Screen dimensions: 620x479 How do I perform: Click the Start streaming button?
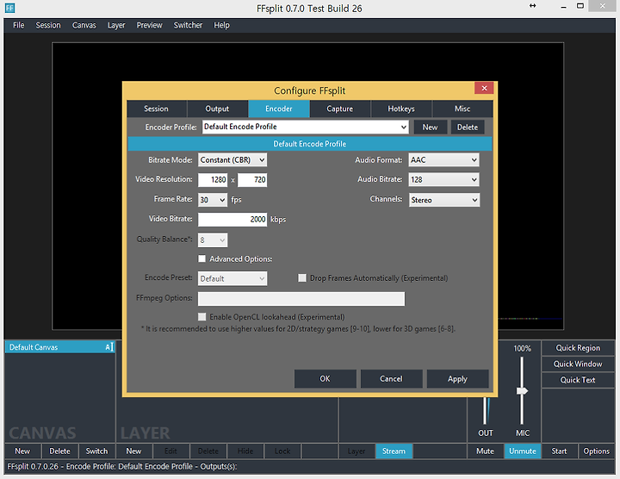pyautogui.click(x=559, y=451)
